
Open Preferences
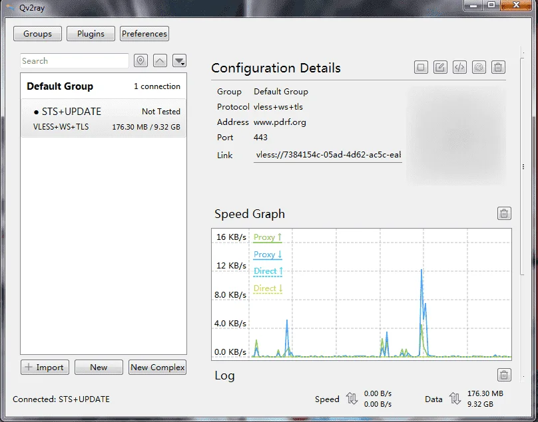[144, 34]
